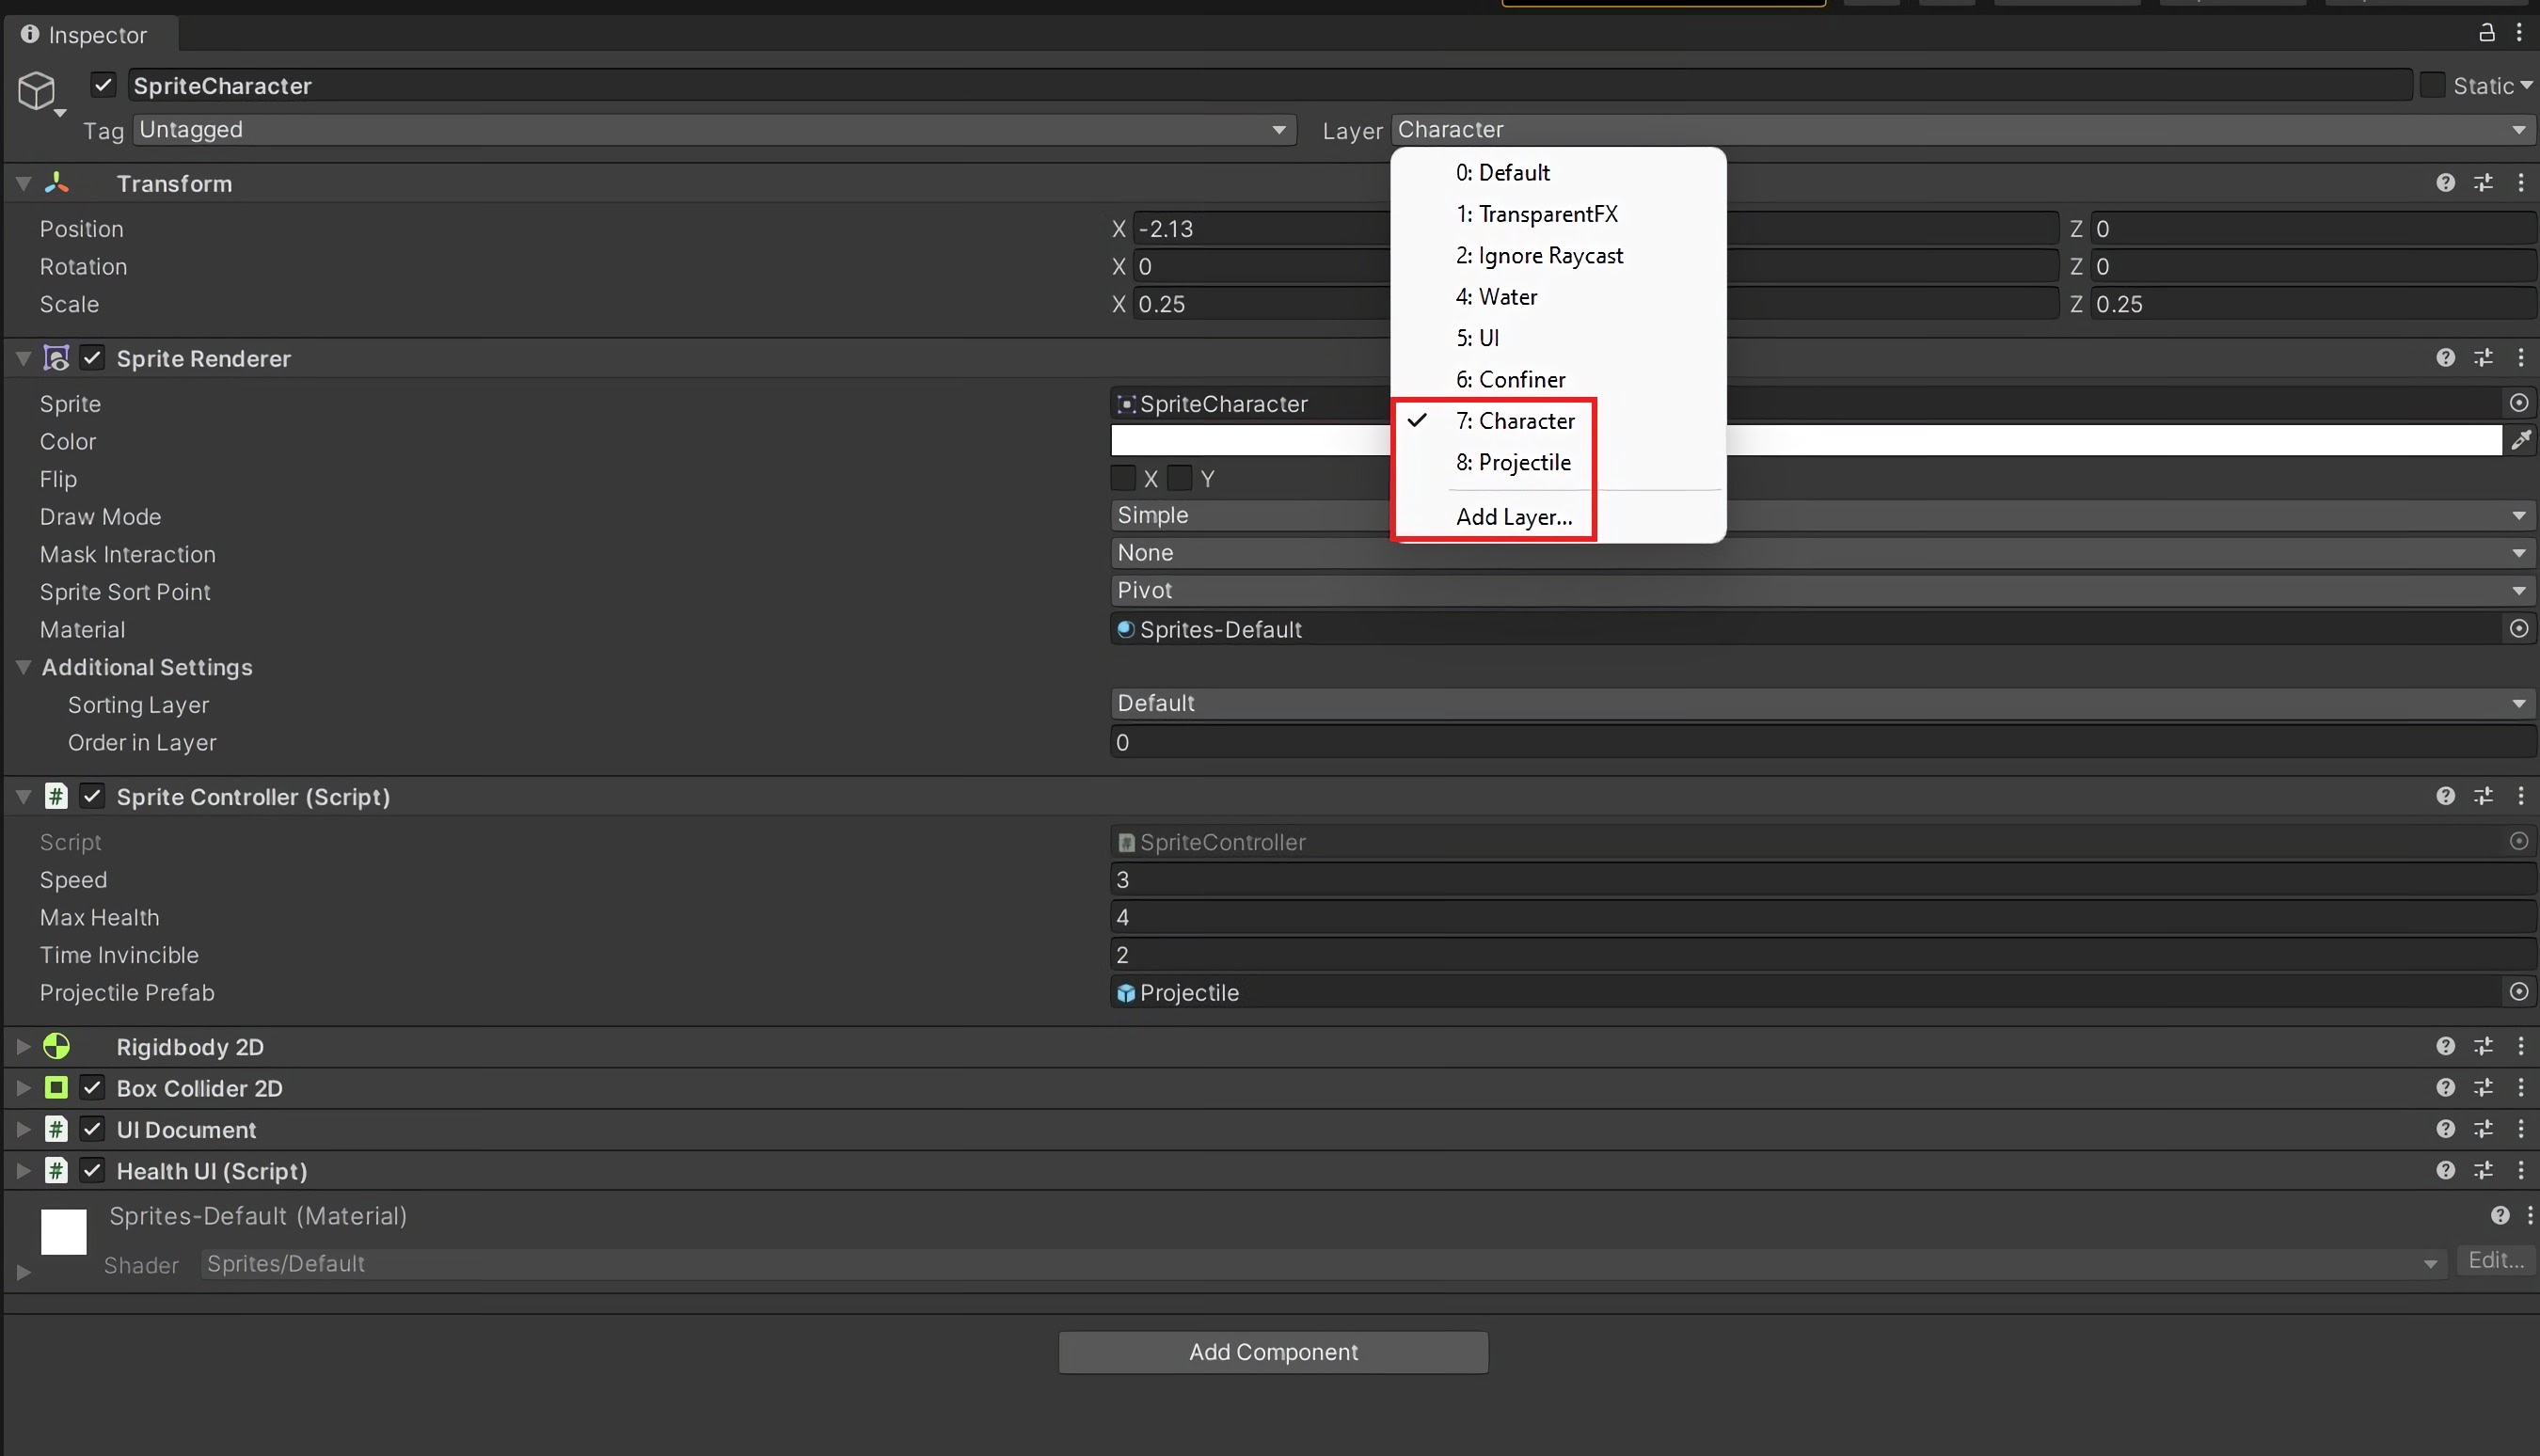Click the Add Component button
Viewport: 2540px width, 1456px height.
(1272, 1352)
